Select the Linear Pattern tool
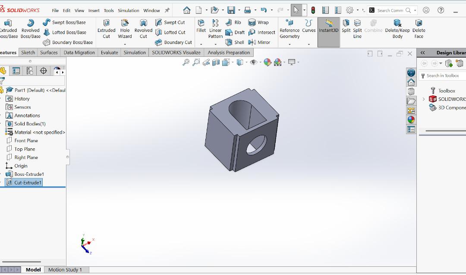The image size is (466, 275). (x=215, y=29)
